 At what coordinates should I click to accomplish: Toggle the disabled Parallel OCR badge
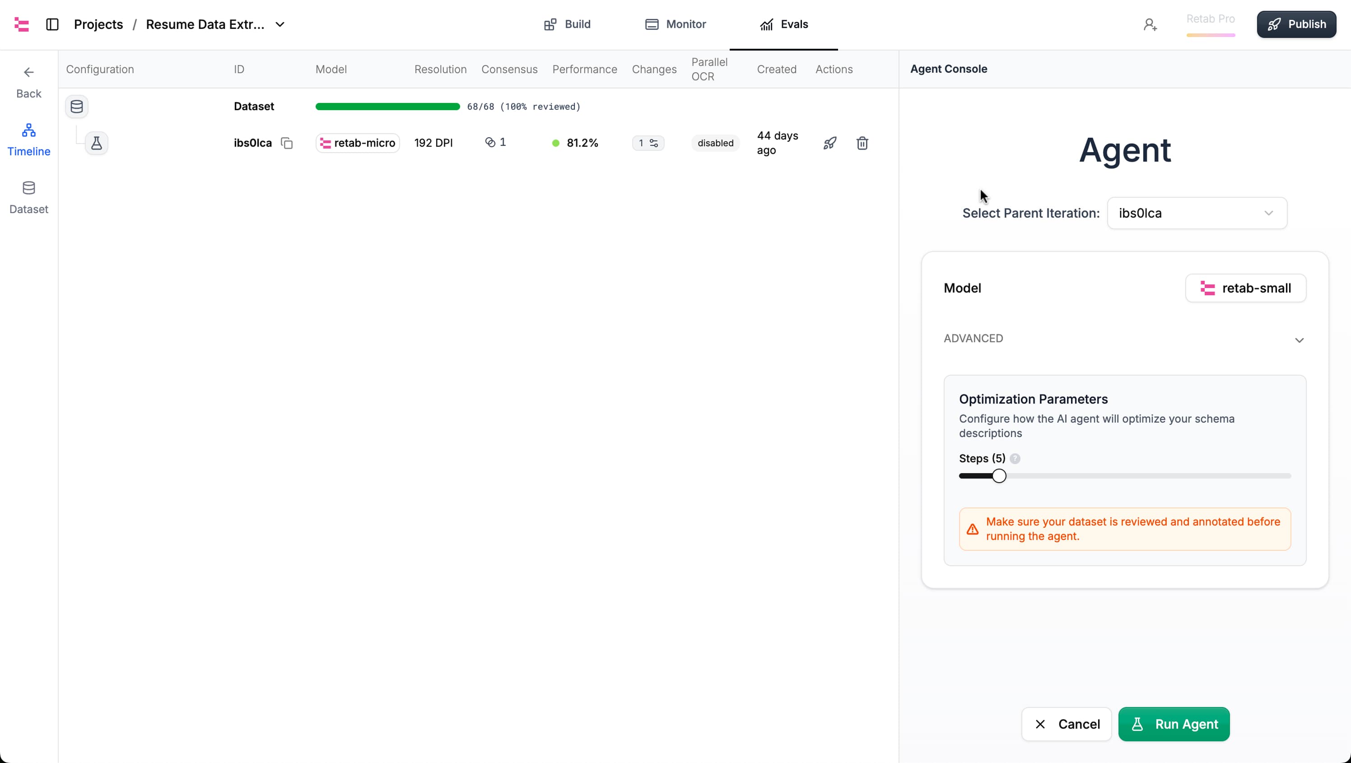[x=715, y=143]
